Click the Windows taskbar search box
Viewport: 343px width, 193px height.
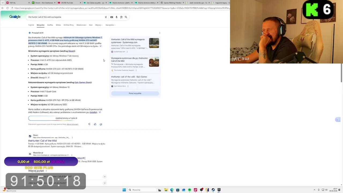click(141, 190)
